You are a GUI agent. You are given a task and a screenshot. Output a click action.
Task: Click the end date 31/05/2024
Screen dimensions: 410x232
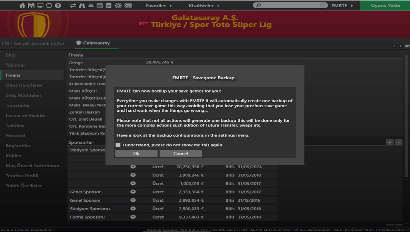coord(249,166)
